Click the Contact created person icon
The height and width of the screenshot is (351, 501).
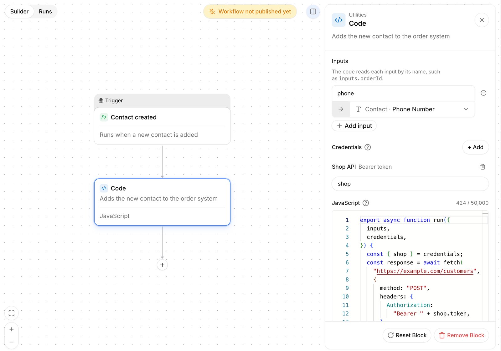coord(104,117)
